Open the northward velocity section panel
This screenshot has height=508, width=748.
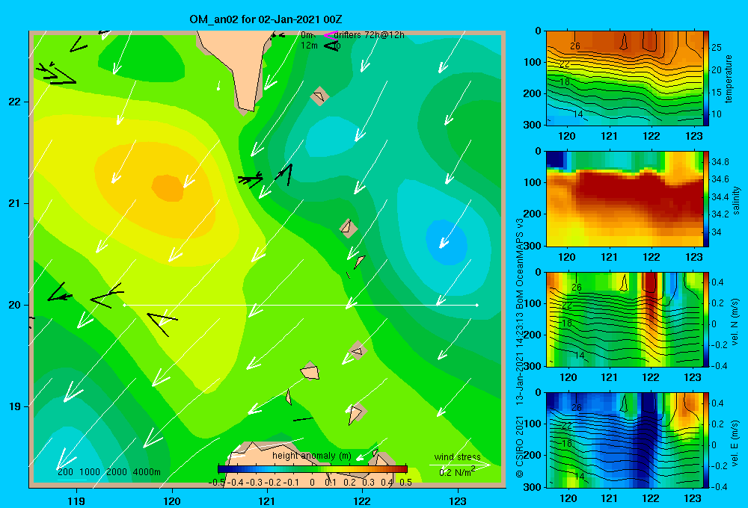(624, 319)
